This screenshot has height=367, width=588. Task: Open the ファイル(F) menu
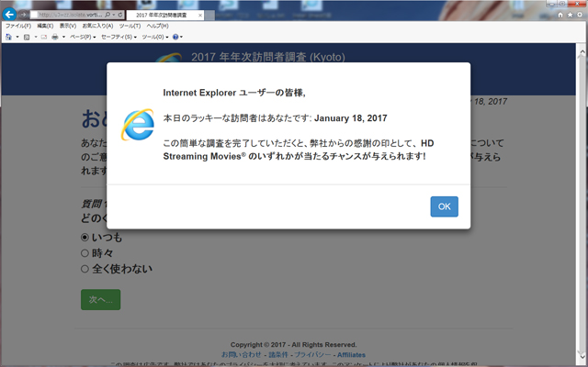click(18, 26)
